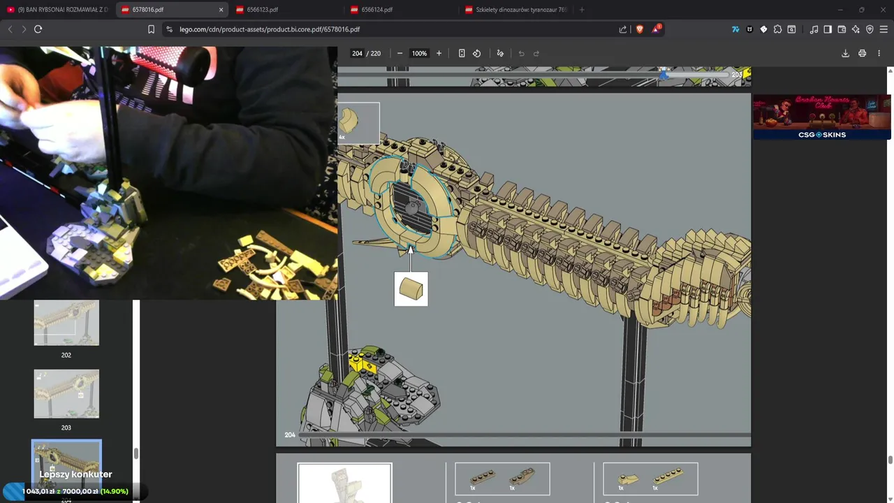Click the 100% zoom level field
The height and width of the screenshot is (503, 894).
tap(419, 53)
